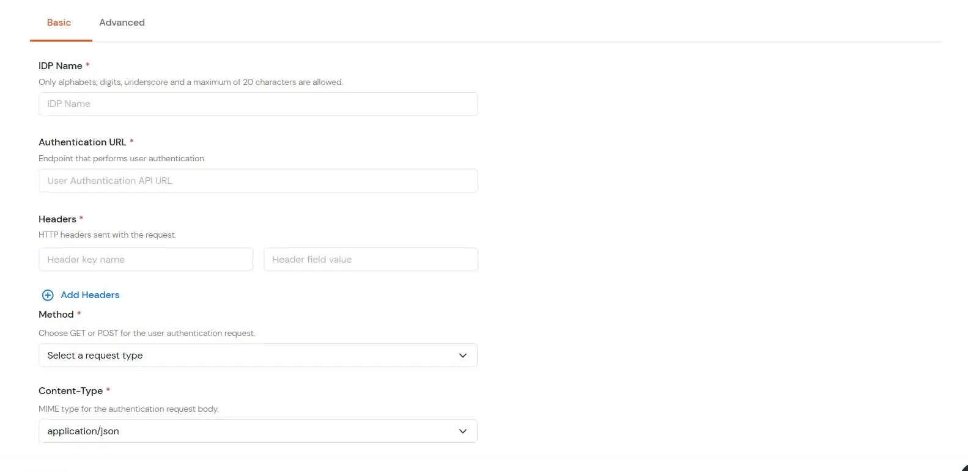The image size is (968, 471).
Task: Click the Header field value input
Action: [x=371, y=260]
